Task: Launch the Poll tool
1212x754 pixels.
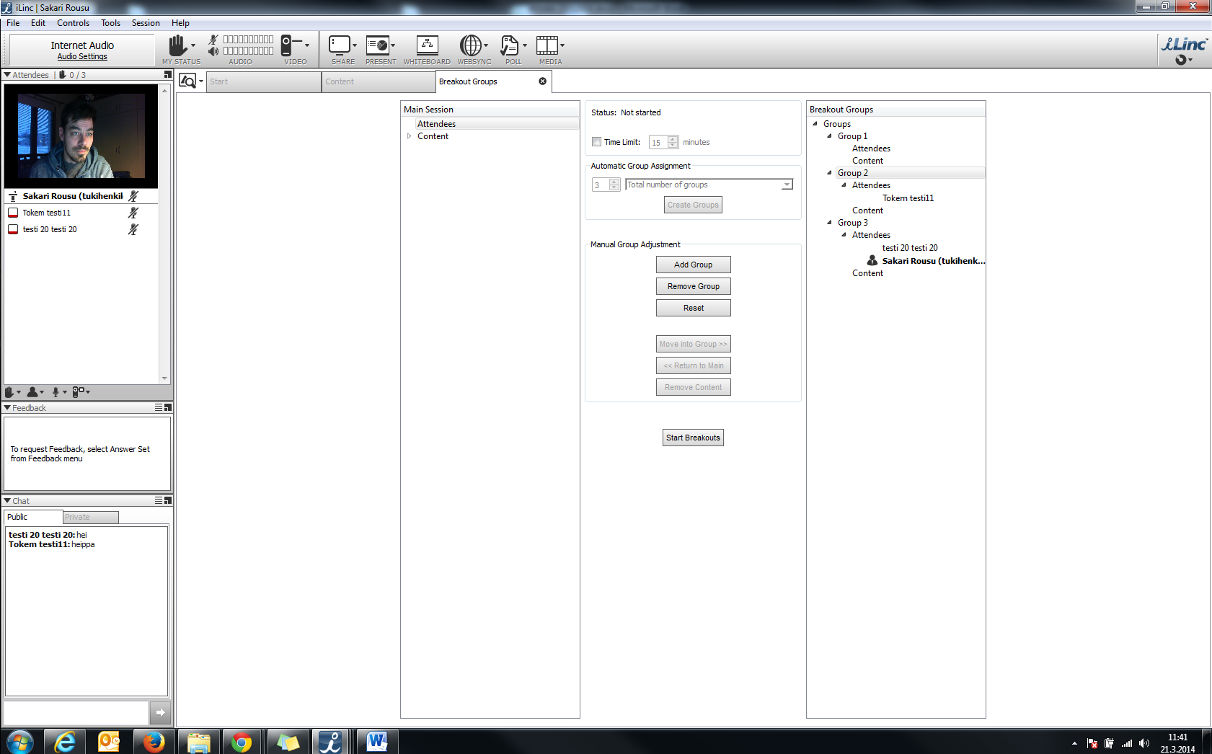Action: (510, 45)
